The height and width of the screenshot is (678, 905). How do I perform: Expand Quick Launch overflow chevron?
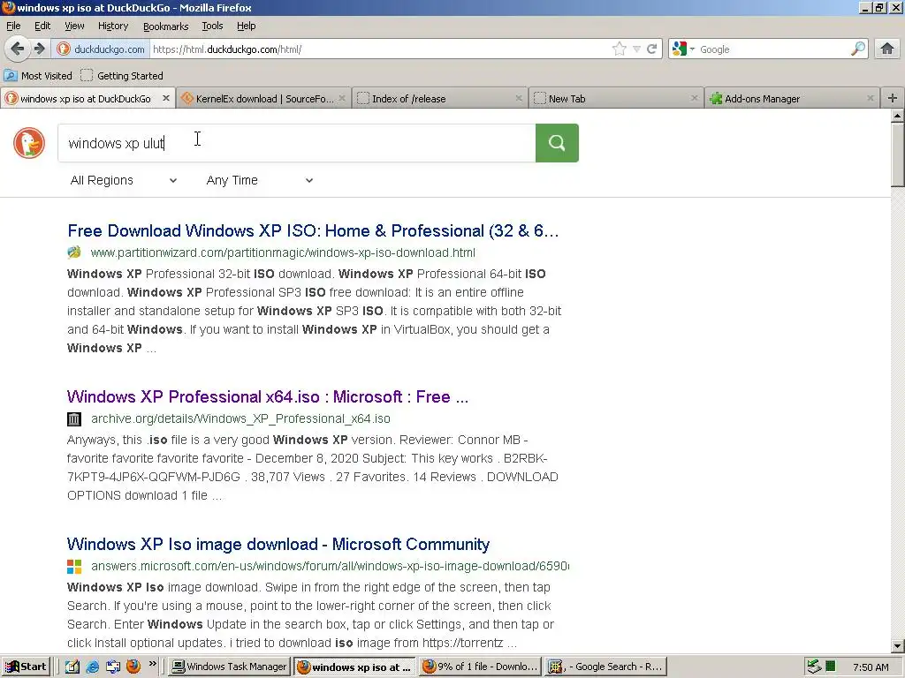pyautogui.click(x=152, y=664)
